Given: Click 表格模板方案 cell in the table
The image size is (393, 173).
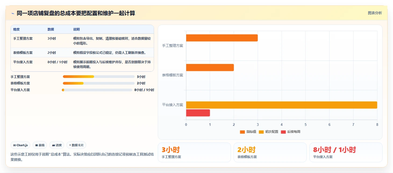Looking at the screenshot, I should [x=23, y=53].
